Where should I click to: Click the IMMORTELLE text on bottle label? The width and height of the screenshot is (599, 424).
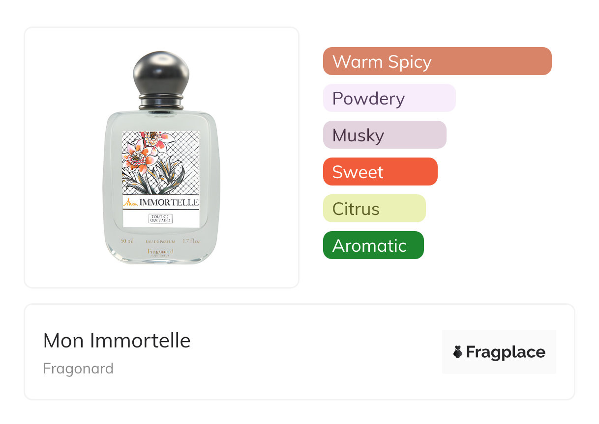(x=169, y=202)
